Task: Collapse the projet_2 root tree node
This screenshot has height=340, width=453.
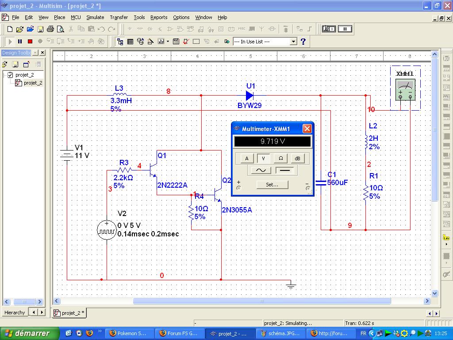Action: click(4, 75)
